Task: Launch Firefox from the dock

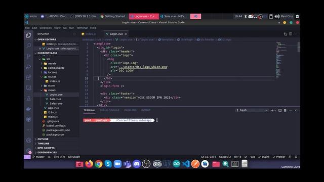Action: tap(89, 164)
